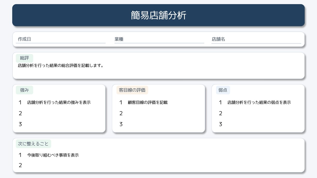
Task: Select the 客目線の評価 section label
Action: pyautogui.click(x=132, y=90)
